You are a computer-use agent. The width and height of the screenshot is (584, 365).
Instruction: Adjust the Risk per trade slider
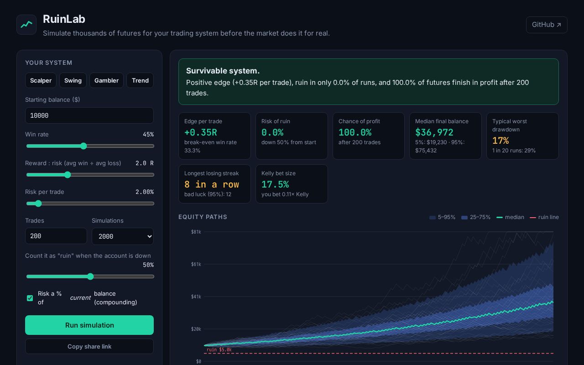tap(89, 203)
